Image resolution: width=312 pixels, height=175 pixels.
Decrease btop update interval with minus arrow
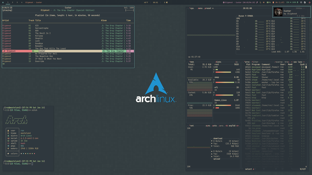(294, 8)
